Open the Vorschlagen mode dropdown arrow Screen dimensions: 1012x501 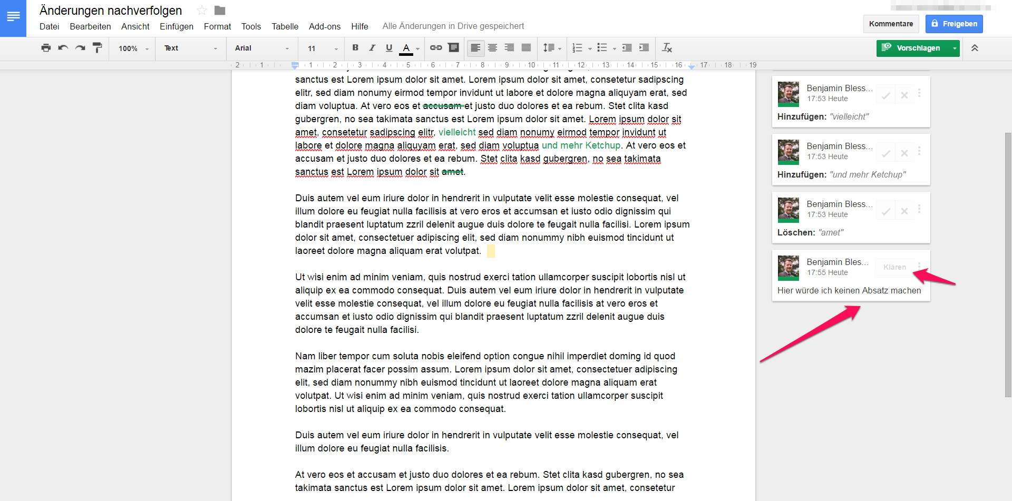click(x=954, y=48)
